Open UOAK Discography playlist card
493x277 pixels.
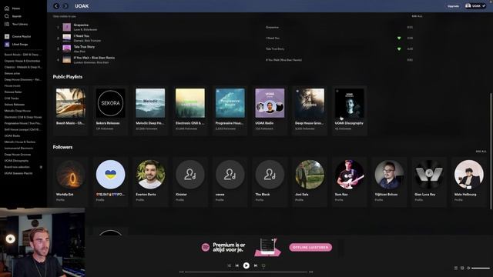pos(349,110)
